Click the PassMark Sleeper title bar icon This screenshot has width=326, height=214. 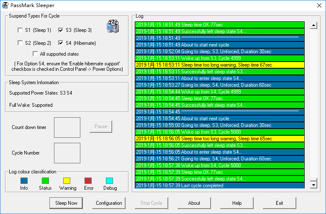click(5, 5)
